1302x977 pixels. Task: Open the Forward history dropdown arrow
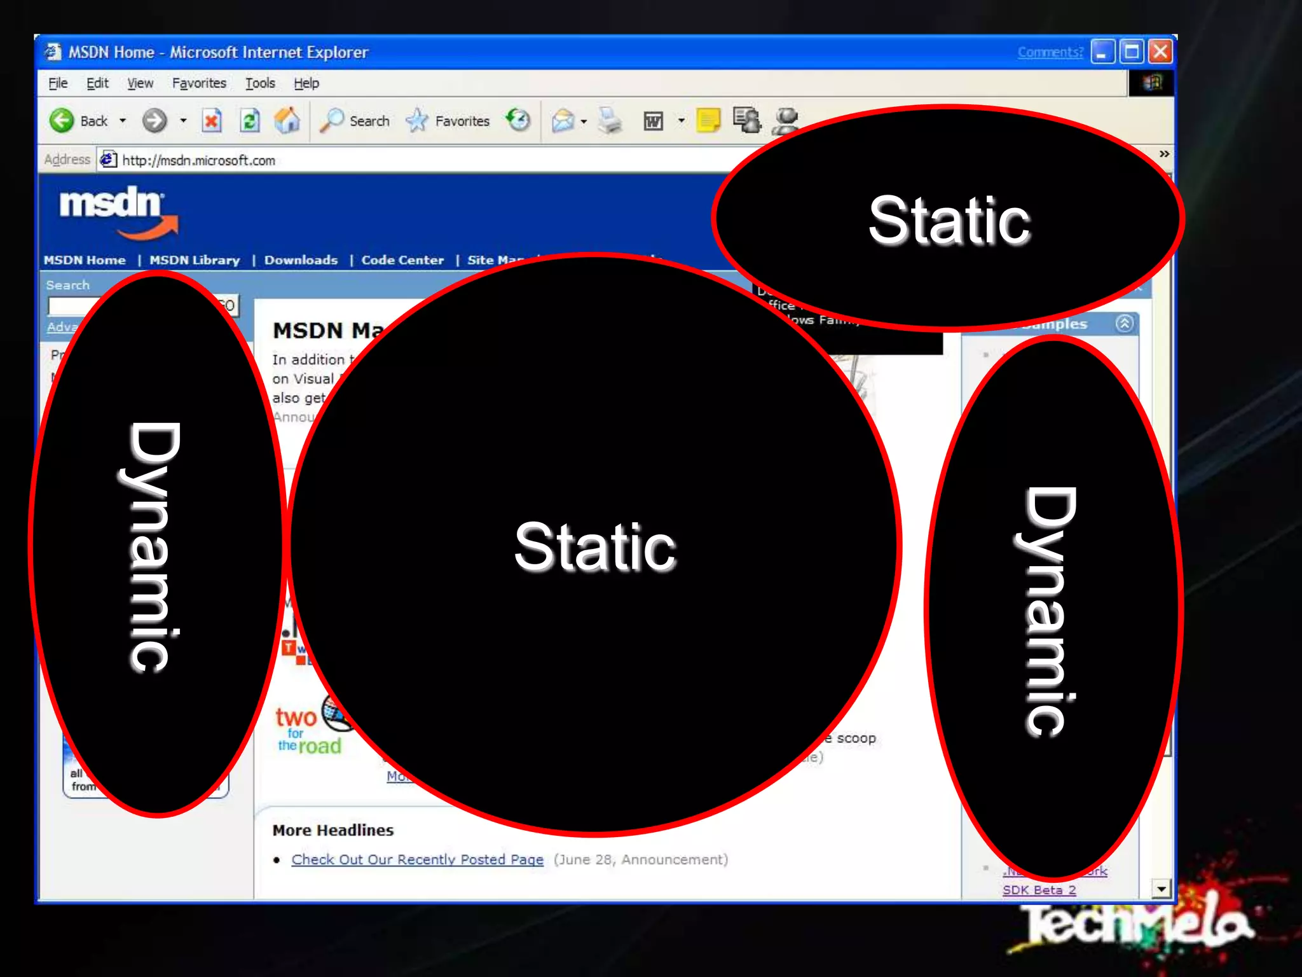(x=183, y=120)
